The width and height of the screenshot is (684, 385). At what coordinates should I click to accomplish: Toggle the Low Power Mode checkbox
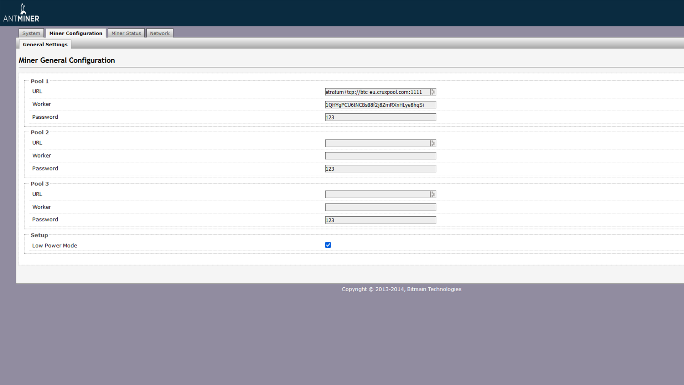click(x=328, y=245)
